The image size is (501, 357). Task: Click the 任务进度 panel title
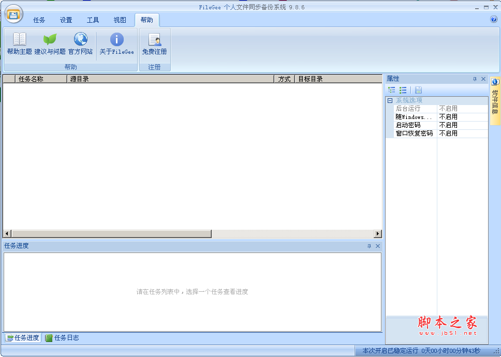pyautogui.click(x=17, y=246)
